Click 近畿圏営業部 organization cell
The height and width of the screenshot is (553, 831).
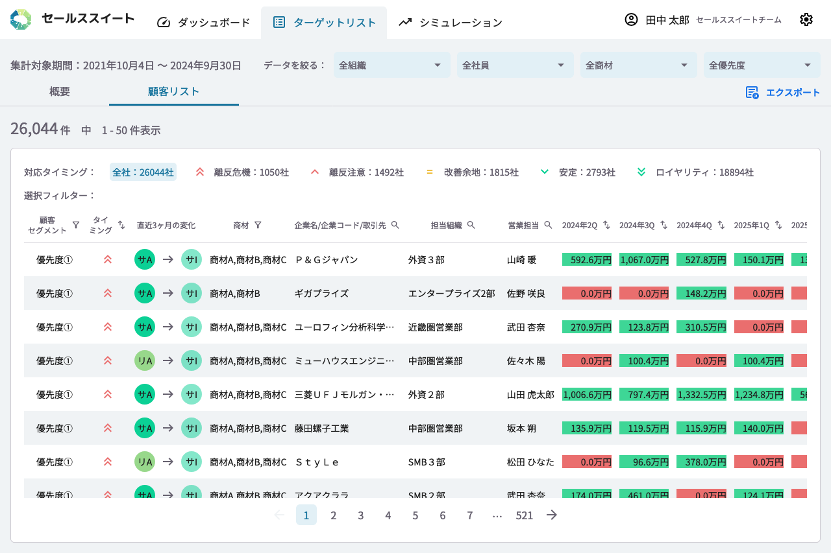436,327
